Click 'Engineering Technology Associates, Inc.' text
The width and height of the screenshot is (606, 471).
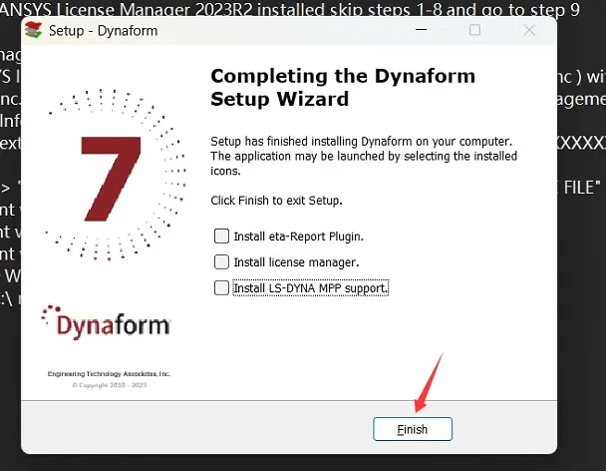click(109, 374)
